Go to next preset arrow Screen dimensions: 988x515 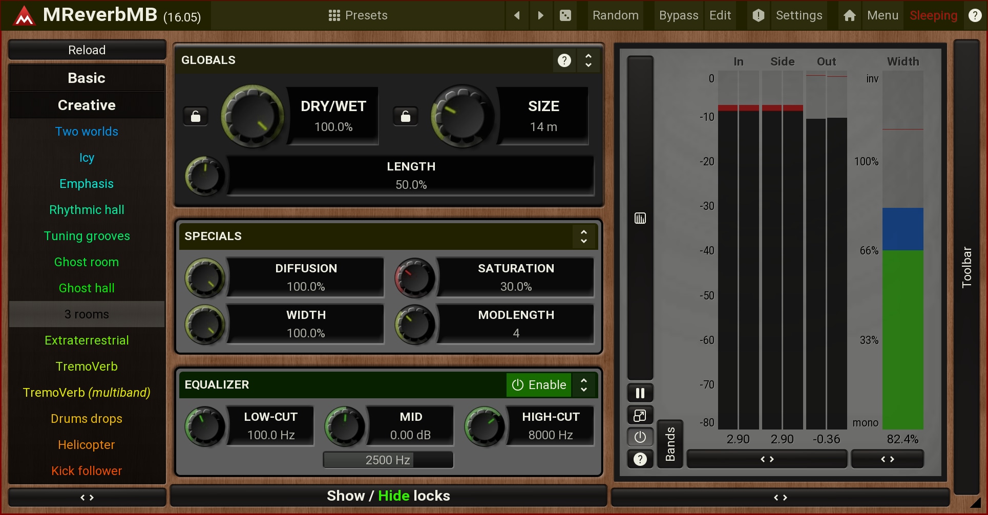(x=540, y=15)
